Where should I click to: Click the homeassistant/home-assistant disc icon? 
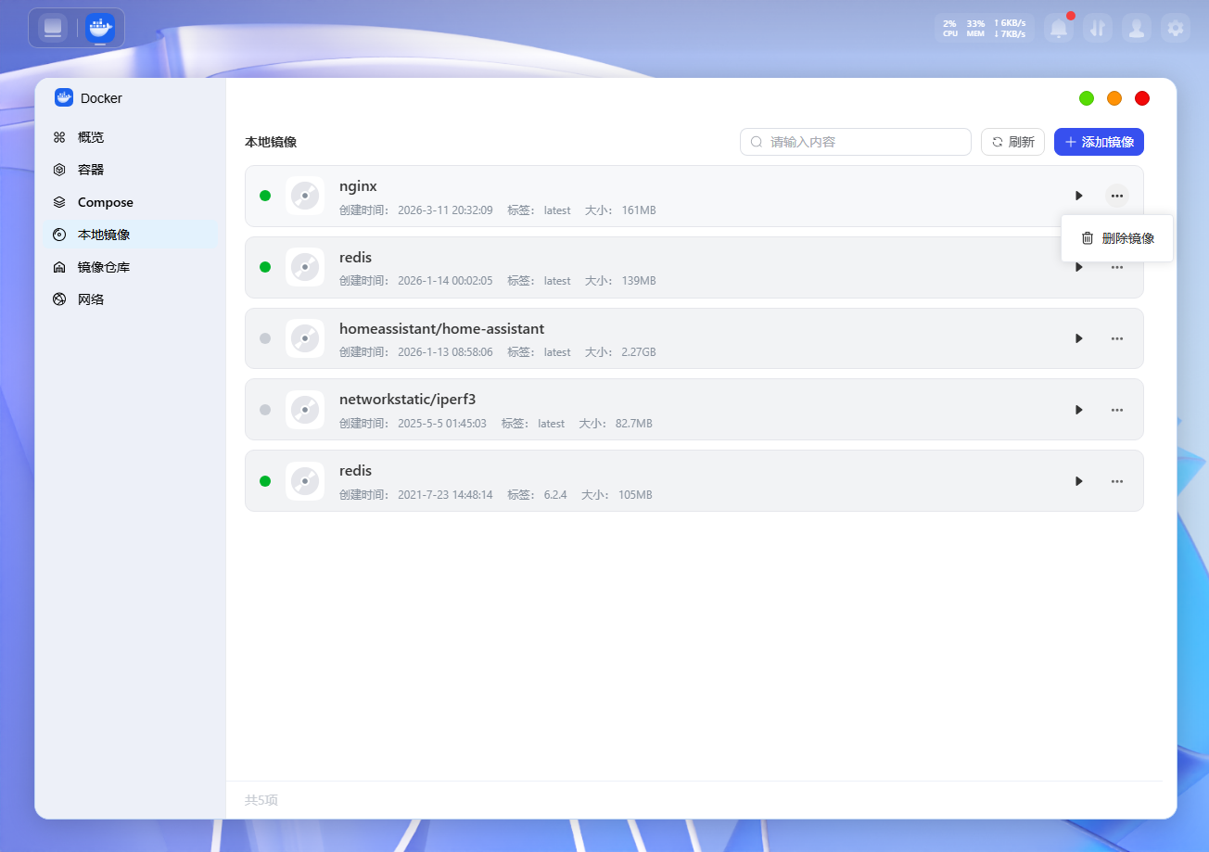pos(305,338)
